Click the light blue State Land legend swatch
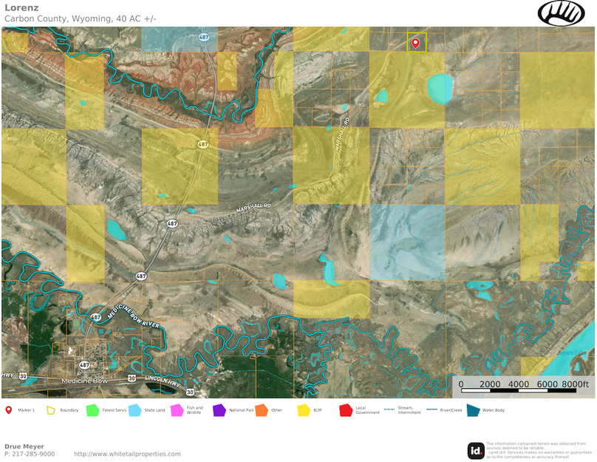The height and width of the screenshot is (462, 597). tap(134, 410)
